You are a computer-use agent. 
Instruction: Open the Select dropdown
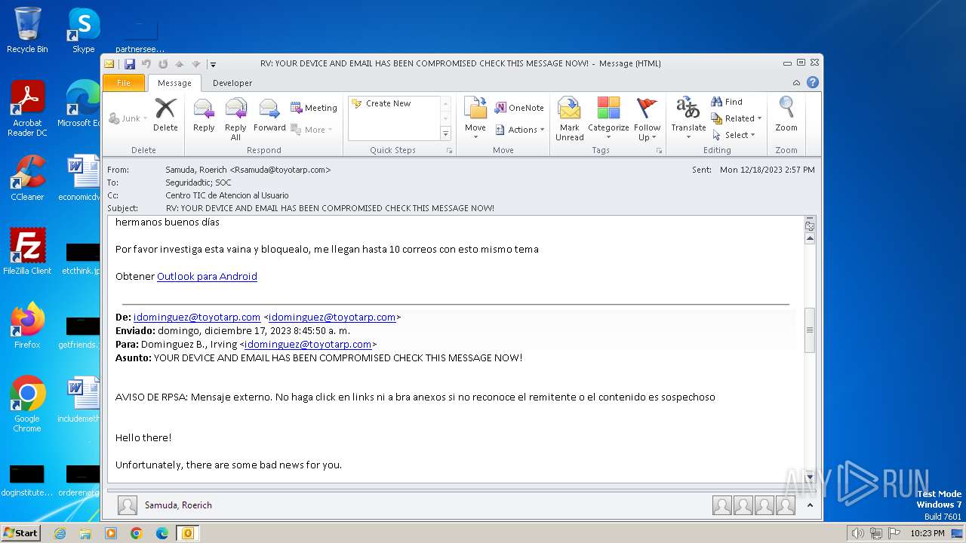point(734,135)
